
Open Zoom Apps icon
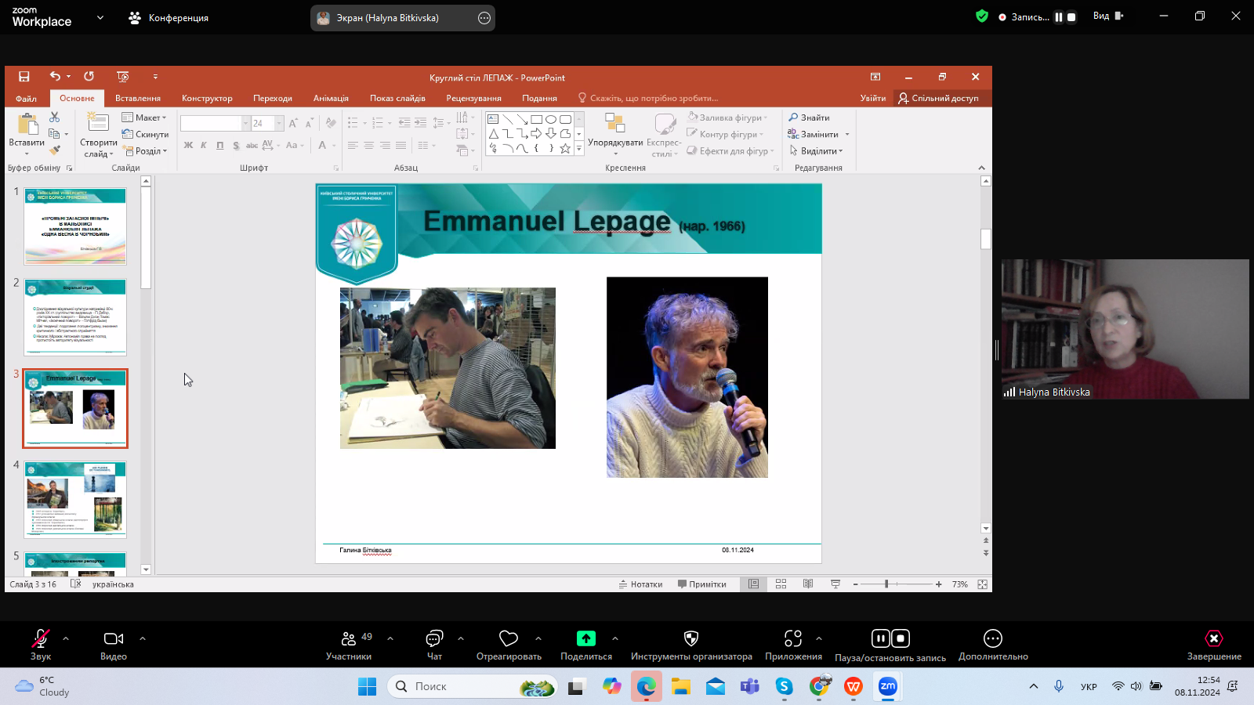(793, 639)
